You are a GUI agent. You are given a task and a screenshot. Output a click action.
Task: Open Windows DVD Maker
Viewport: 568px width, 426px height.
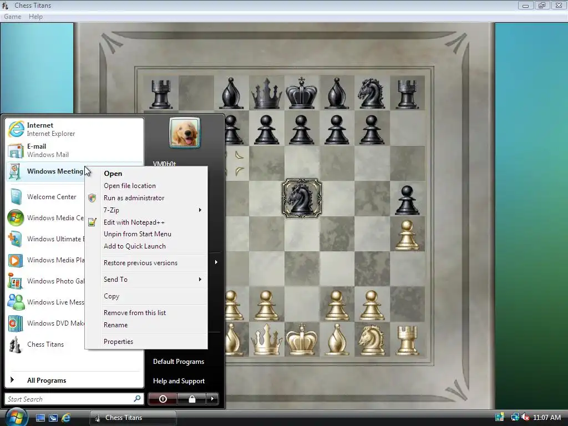tap(45, 323)
